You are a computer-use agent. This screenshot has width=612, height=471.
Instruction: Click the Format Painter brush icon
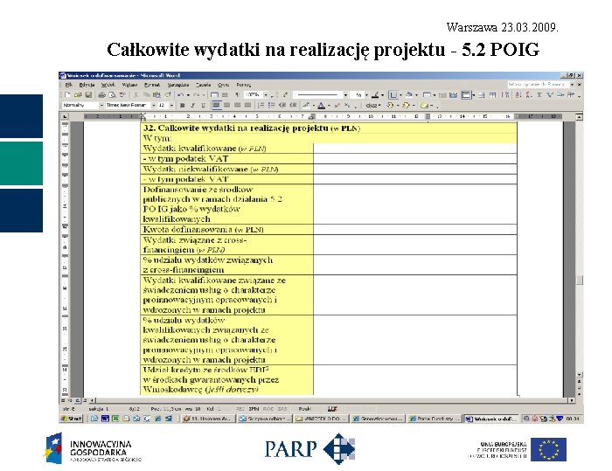pyautogui.click(x=168, y=94)
